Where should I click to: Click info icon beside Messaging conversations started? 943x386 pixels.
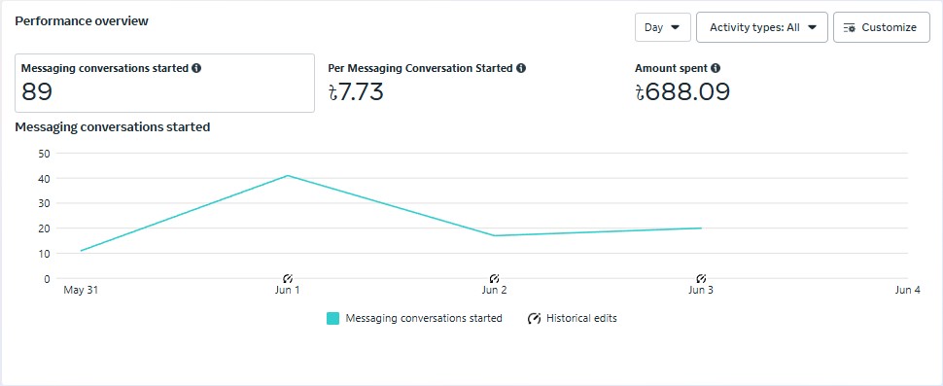196,68
